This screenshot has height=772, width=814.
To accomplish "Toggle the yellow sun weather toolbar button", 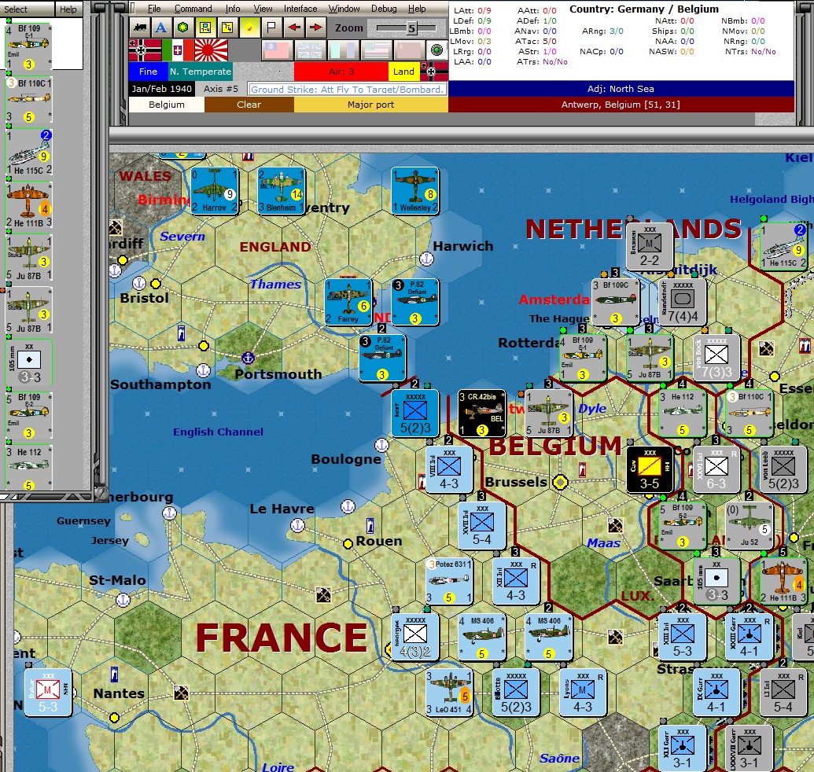I will pyautogui.click(x=249, y=27).
